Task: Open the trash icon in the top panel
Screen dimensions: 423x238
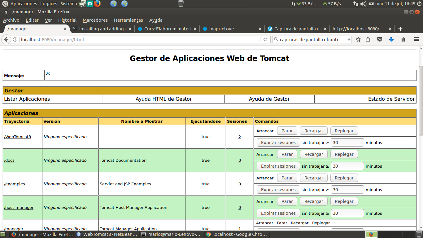Action: click(x=181, y=4)
